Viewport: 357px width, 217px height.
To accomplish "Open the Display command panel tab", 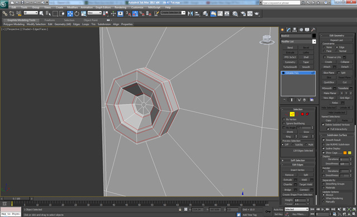I will [x=307, y=30].
